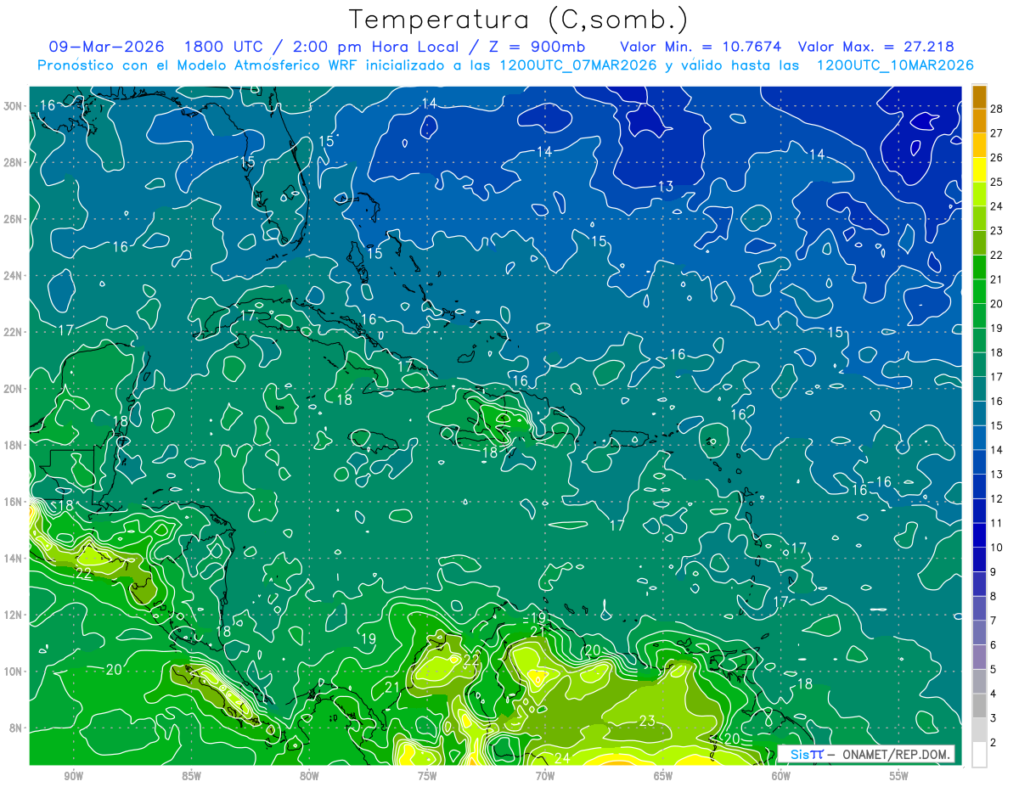1019x787 pixels.
Task: Select the "Z = 900mb" level text
Action: (x=537, y=47)
